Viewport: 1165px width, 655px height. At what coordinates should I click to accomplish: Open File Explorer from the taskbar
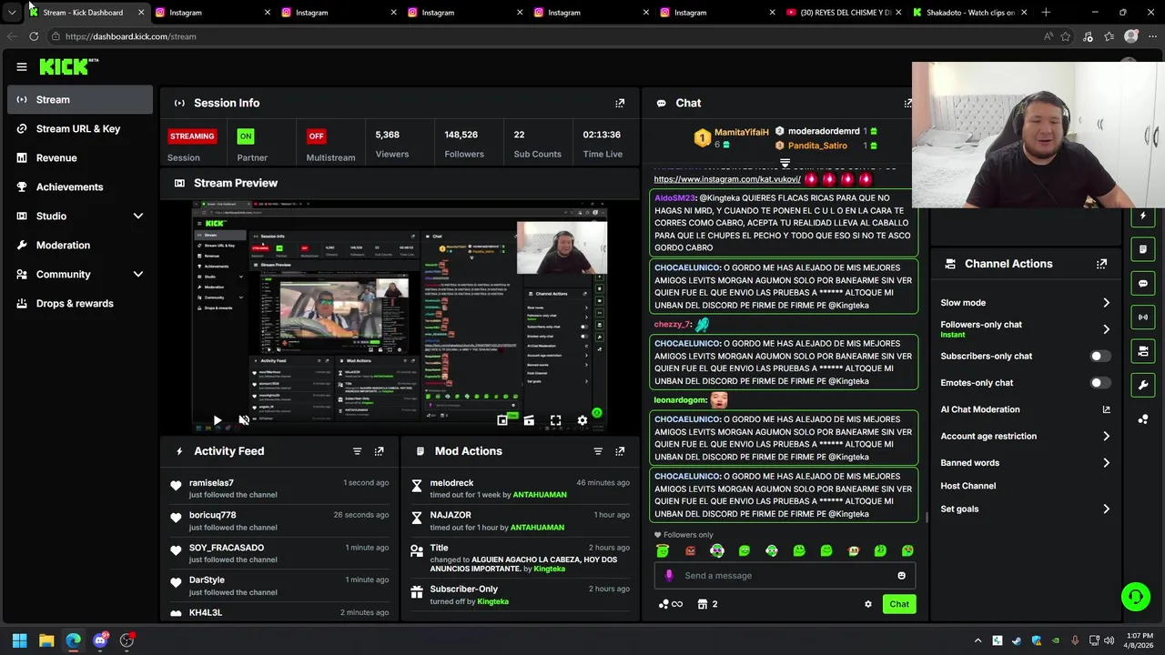[46, 640]
